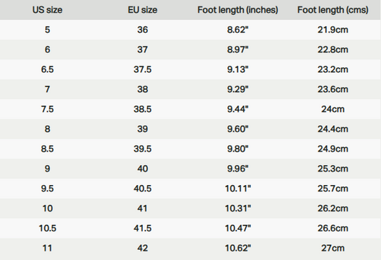This screenshot has width=381, height=260.
Task: Select the 9.44" foot length cell
Action: pyautogui.click(x=237, y=109)
